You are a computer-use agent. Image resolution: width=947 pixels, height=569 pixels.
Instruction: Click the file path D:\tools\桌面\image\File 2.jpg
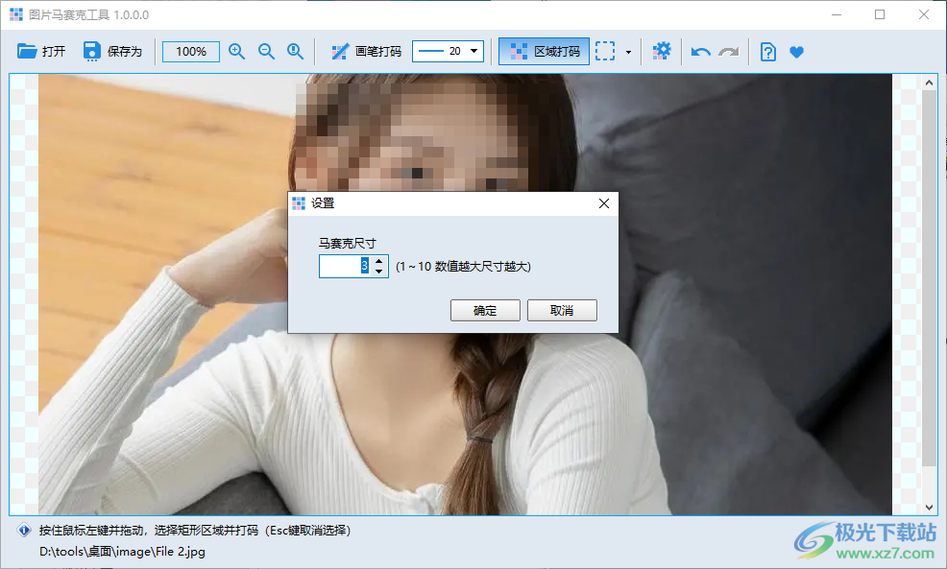[x=122, y=552]
